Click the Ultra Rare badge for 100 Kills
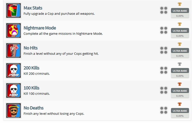Image resolution: width=193 pixels, height=123 pixels. 180,91
